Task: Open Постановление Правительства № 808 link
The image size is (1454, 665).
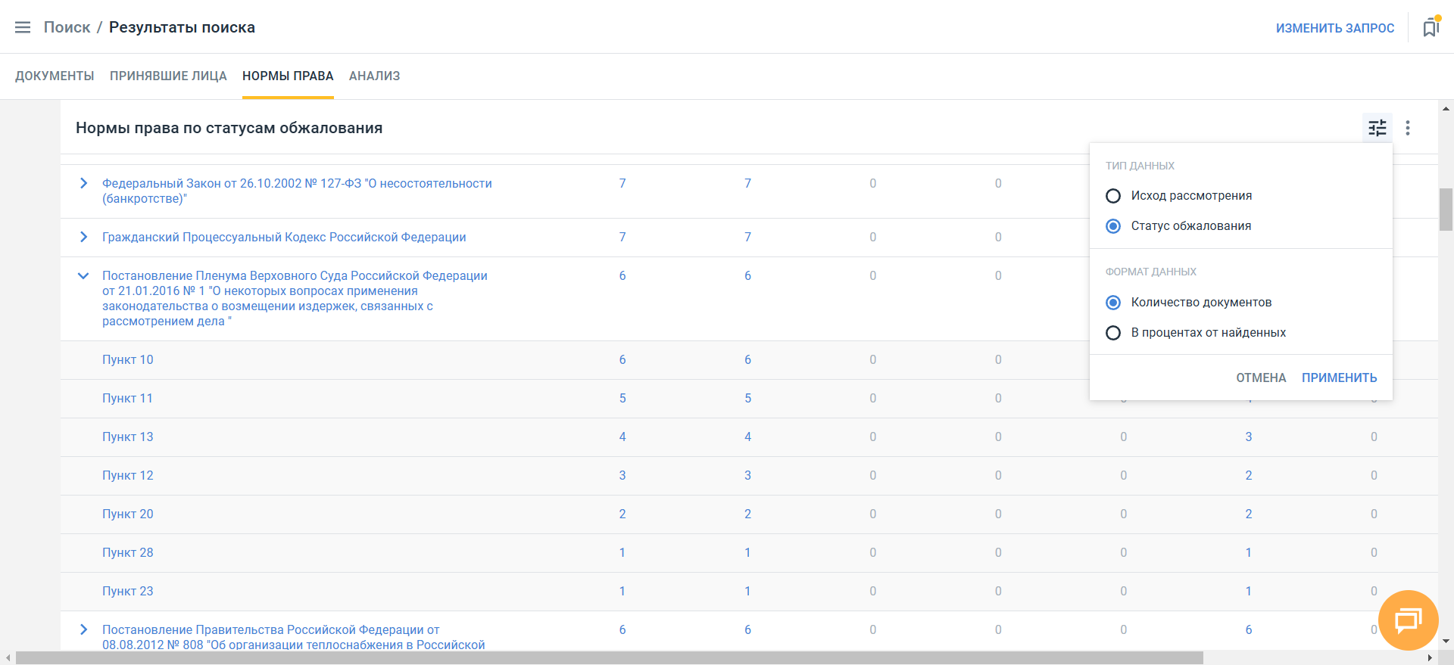Action: pos(294,637)
